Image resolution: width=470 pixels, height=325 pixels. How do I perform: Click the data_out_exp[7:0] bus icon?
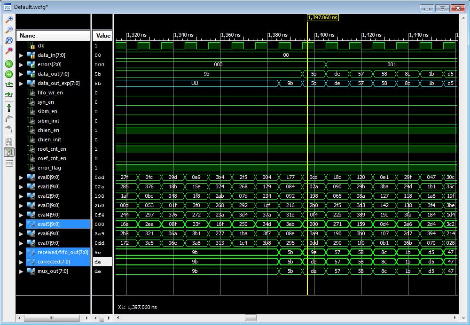pos(31,83)
